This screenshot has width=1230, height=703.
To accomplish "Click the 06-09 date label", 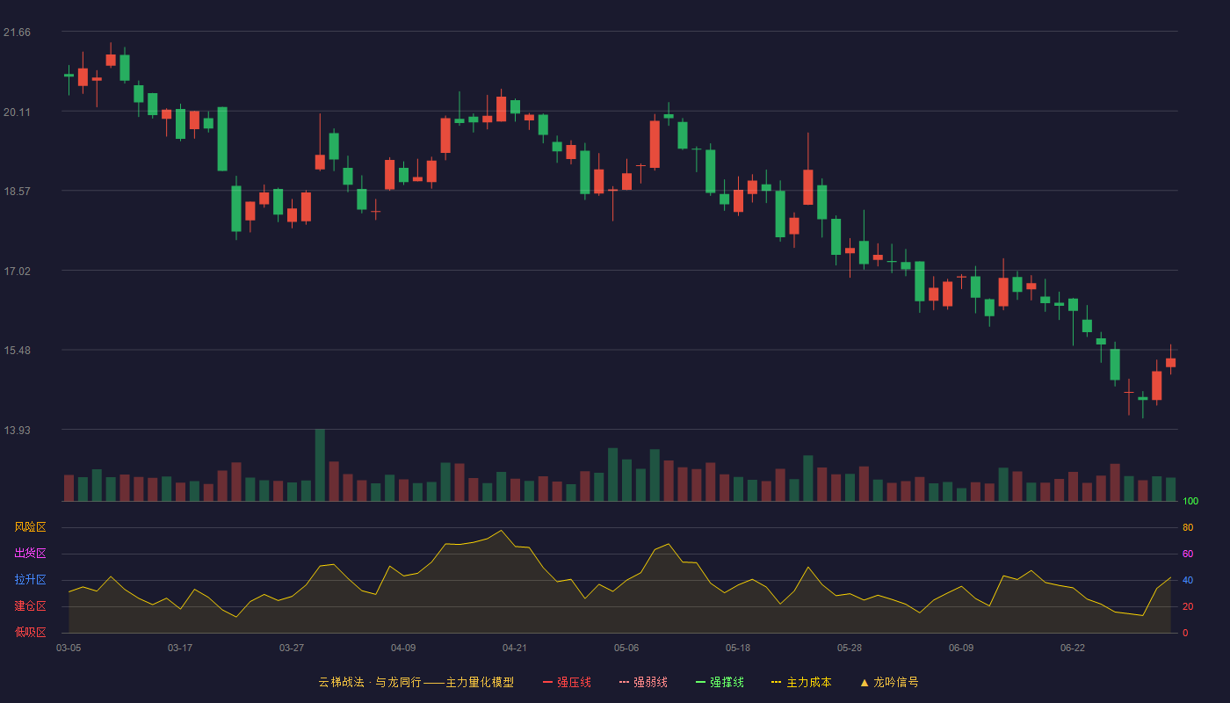I will [961, 648].
